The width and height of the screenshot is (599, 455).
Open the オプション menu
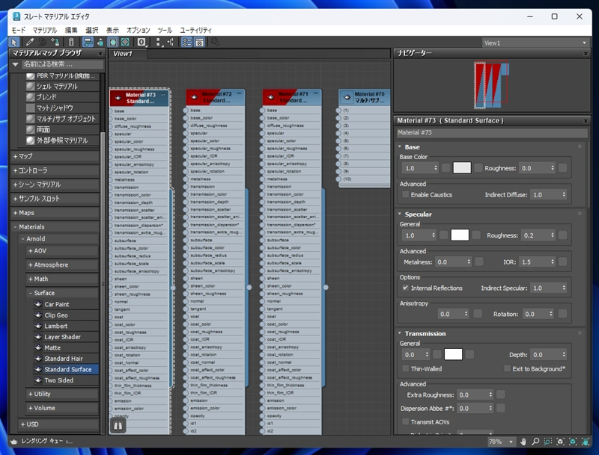139,30
